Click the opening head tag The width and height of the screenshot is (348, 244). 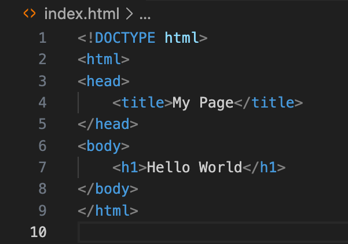(104, 81)
